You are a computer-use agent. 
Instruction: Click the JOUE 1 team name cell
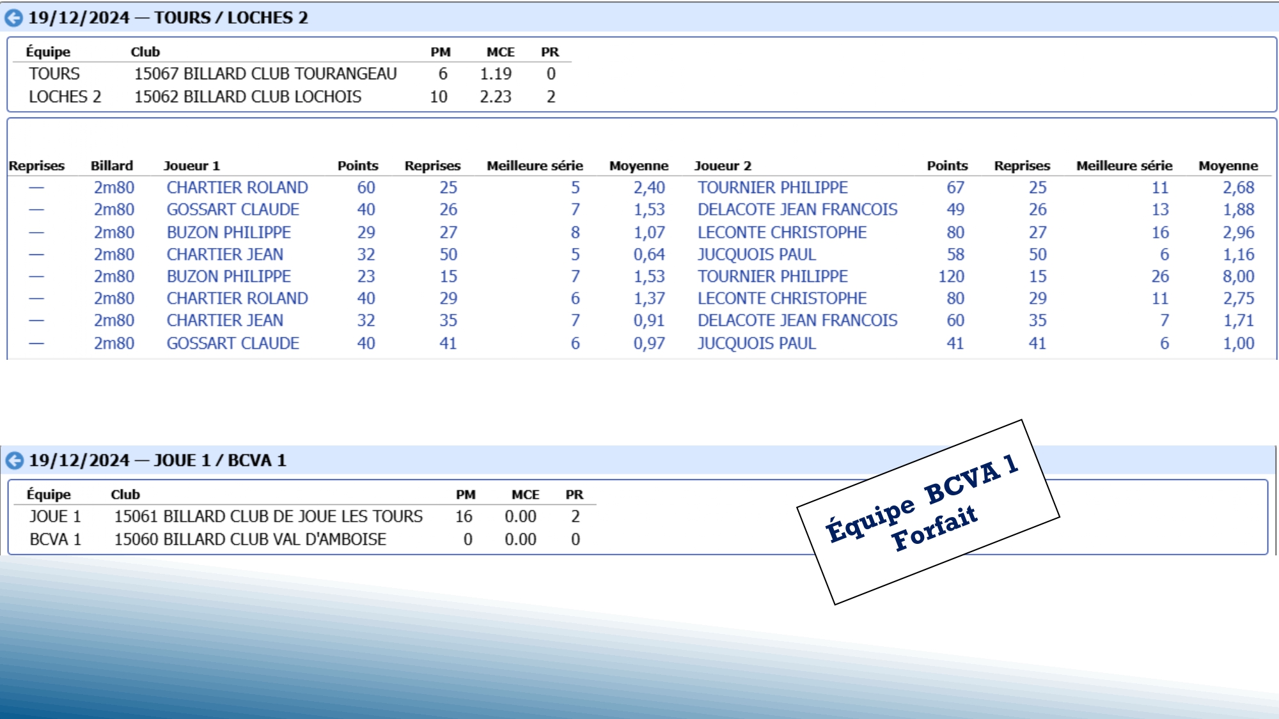coord(55,516)
